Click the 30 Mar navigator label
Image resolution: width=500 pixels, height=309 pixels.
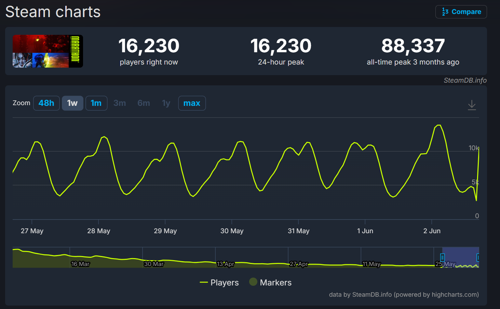[x=154, y=264]
